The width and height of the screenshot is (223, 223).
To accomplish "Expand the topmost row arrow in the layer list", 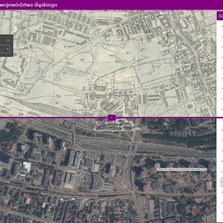I will click(222, 26).
